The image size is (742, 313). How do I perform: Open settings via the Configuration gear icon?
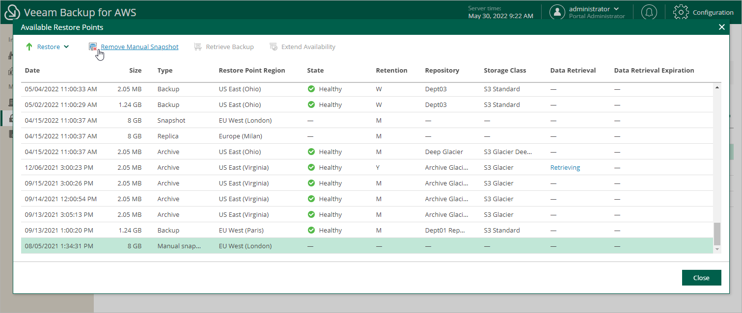pyautogui.click(x=681, y=12)
